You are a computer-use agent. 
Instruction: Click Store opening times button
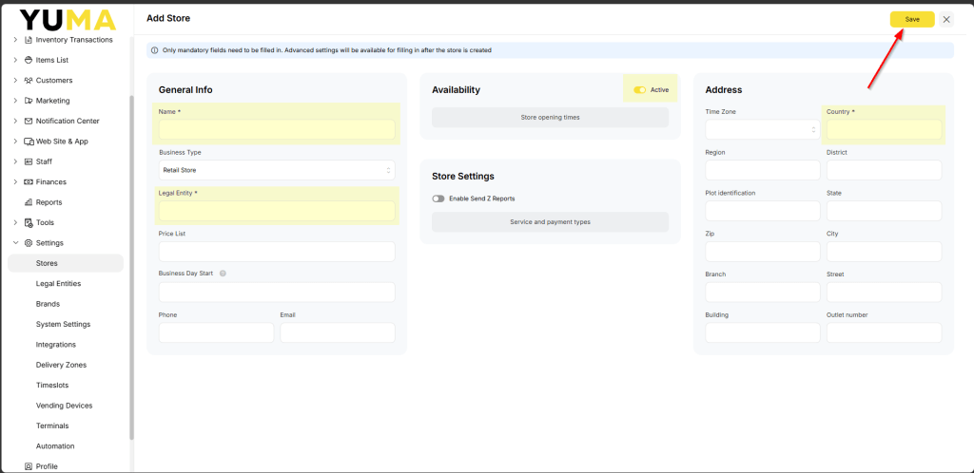[x=551, y=117]
